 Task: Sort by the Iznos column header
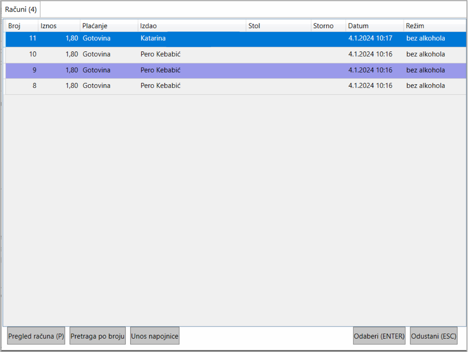coord(59,26)
